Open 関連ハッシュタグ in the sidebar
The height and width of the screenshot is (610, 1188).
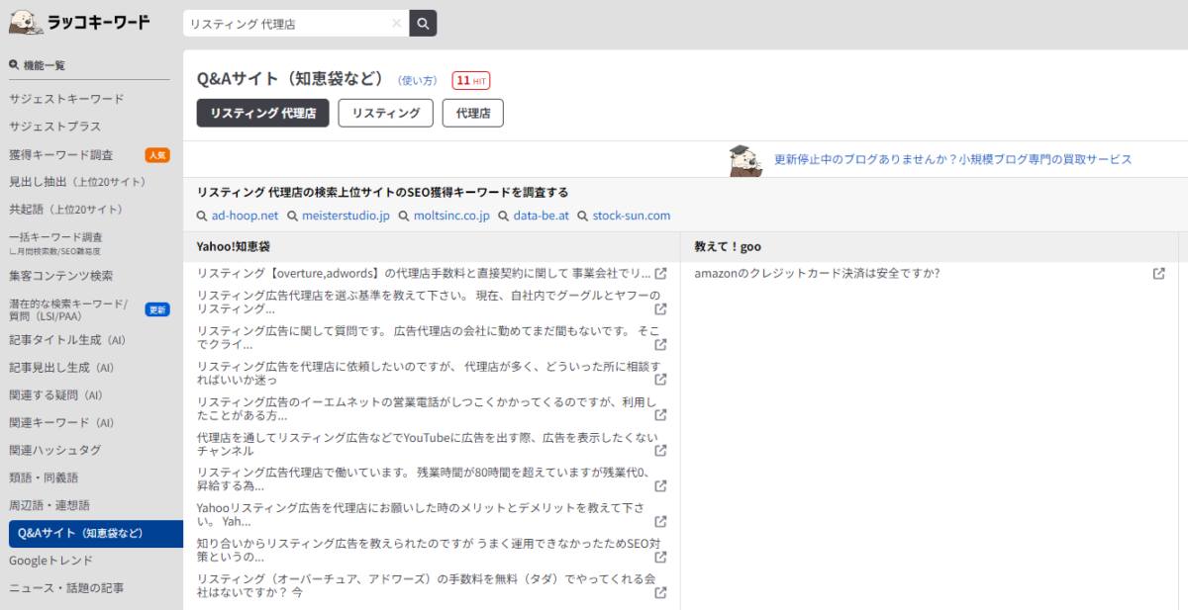point(55,450)
